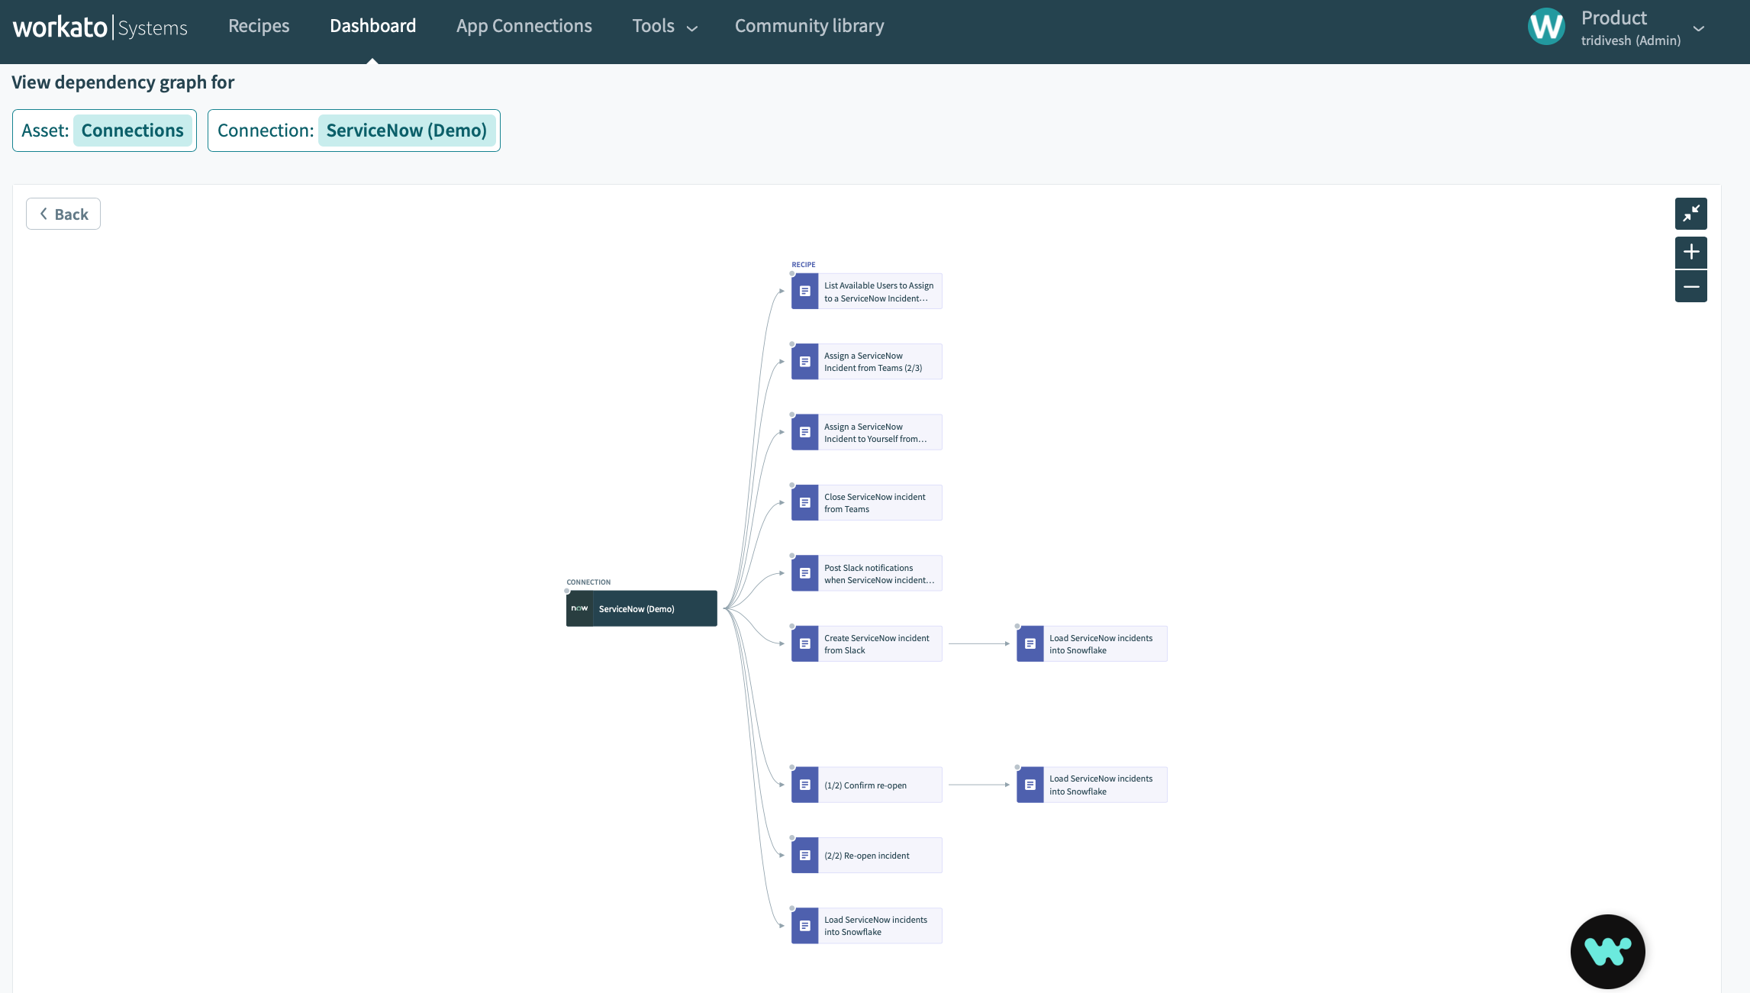Click icon of (2/2) Re-open incident recipe

pos(804,855)
